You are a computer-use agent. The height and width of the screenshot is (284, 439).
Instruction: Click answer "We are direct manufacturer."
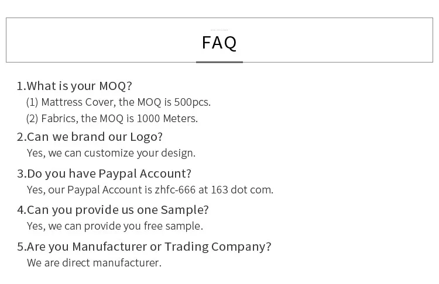[x=94, y=263]
